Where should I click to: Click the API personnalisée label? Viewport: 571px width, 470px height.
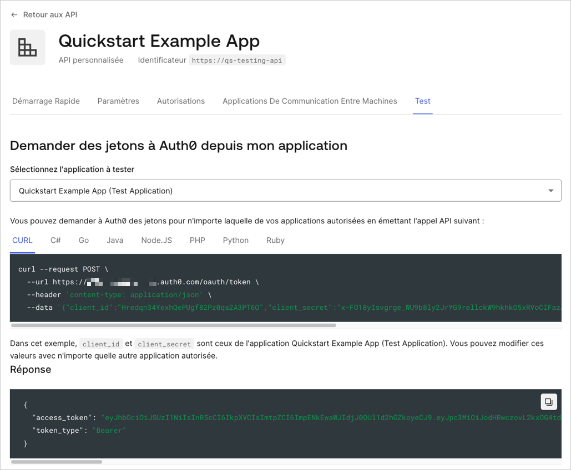(91, 60)
